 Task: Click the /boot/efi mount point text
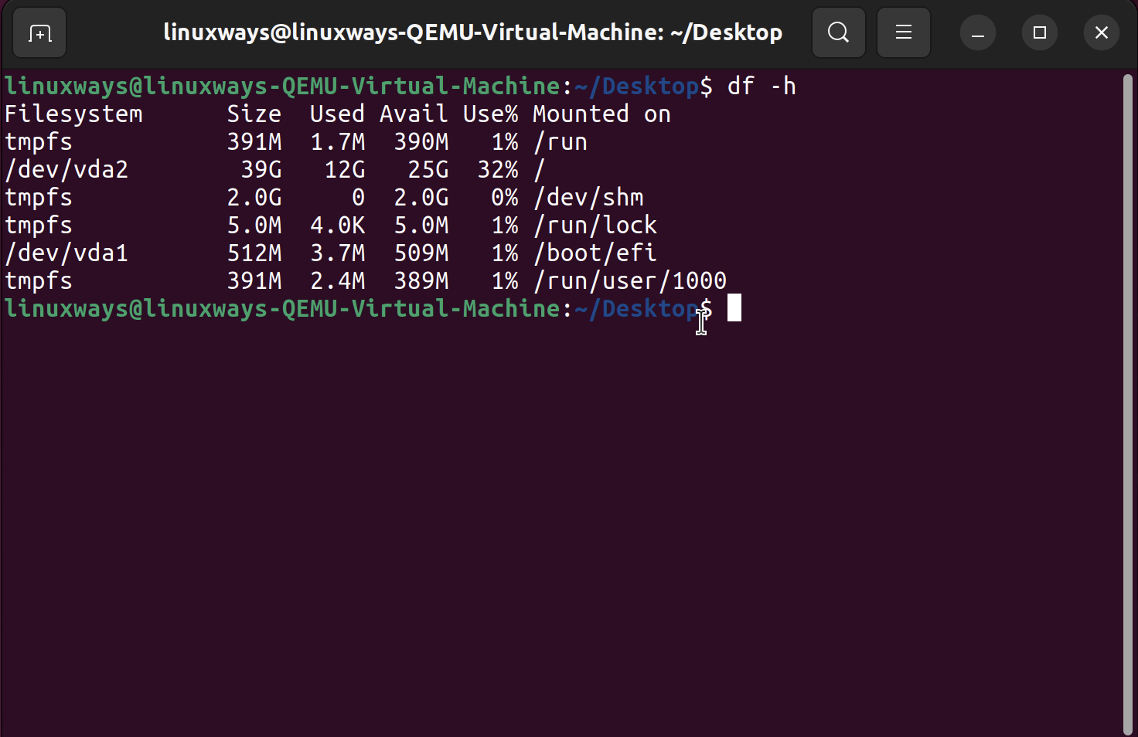click(595, 253)
